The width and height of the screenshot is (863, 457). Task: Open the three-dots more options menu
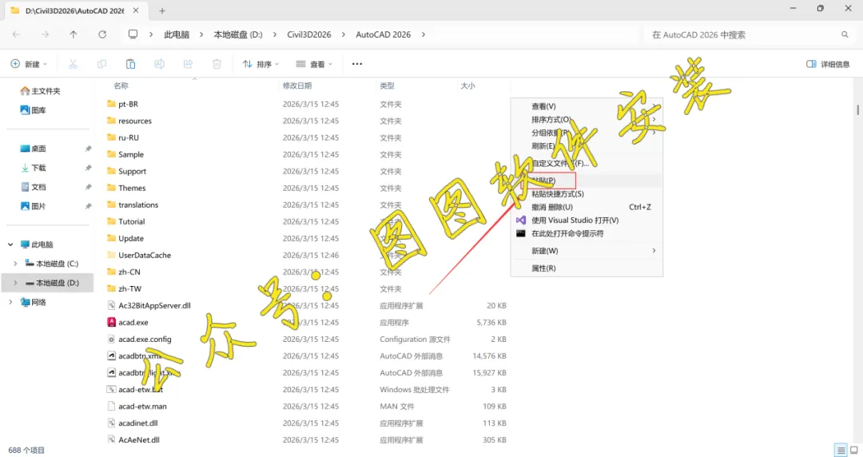tap(357, 64)
